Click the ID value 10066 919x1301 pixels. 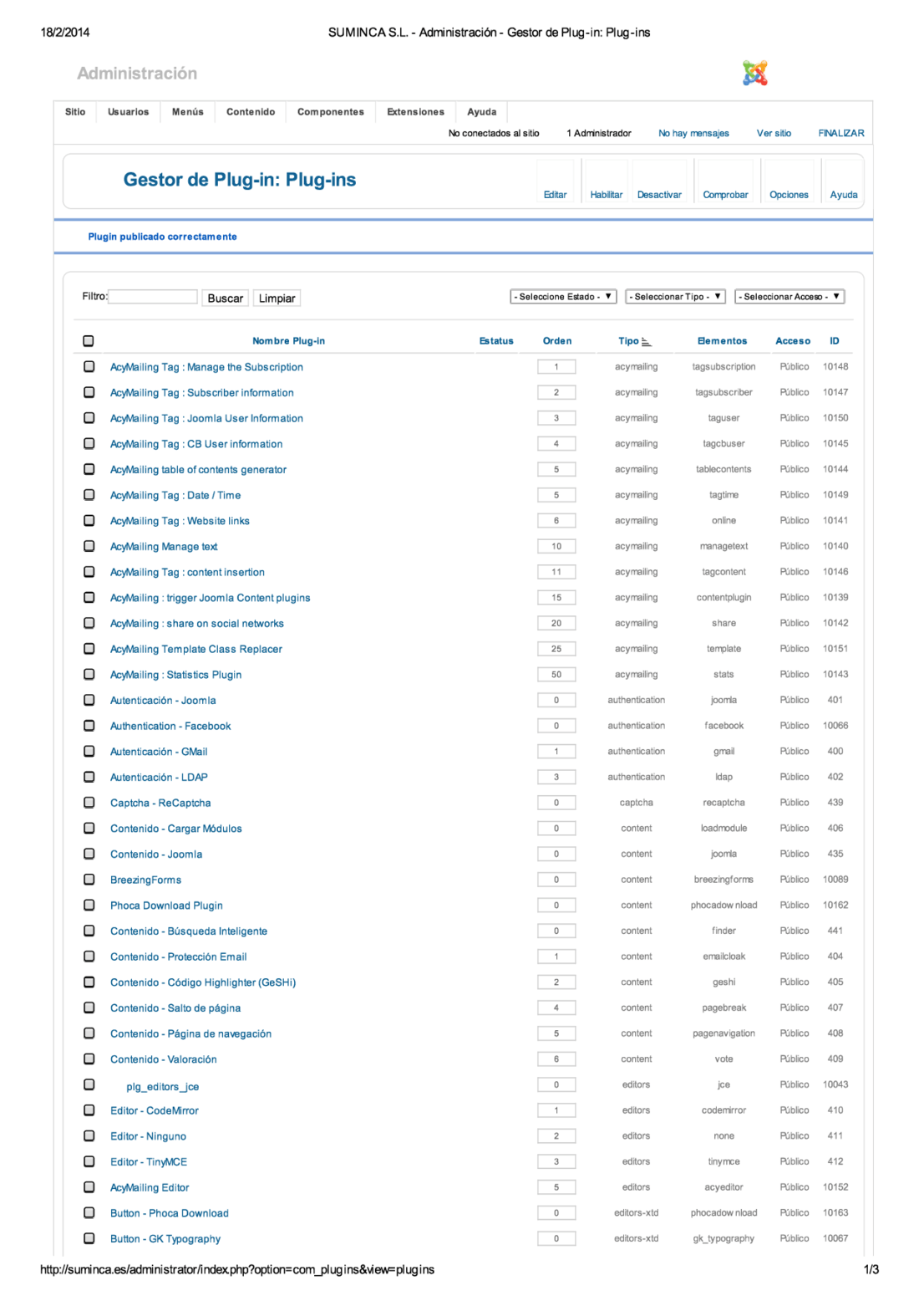(x=835, y=726)
